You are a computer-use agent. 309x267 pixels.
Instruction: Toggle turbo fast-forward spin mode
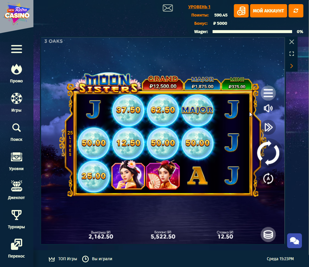[268, 127]
